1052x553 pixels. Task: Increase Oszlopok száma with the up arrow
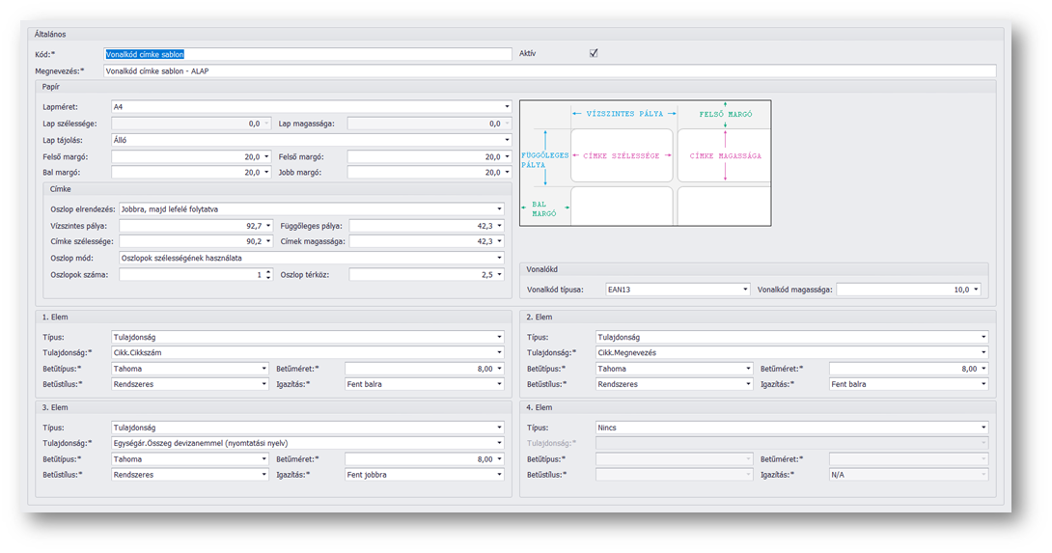pos(267,272)
